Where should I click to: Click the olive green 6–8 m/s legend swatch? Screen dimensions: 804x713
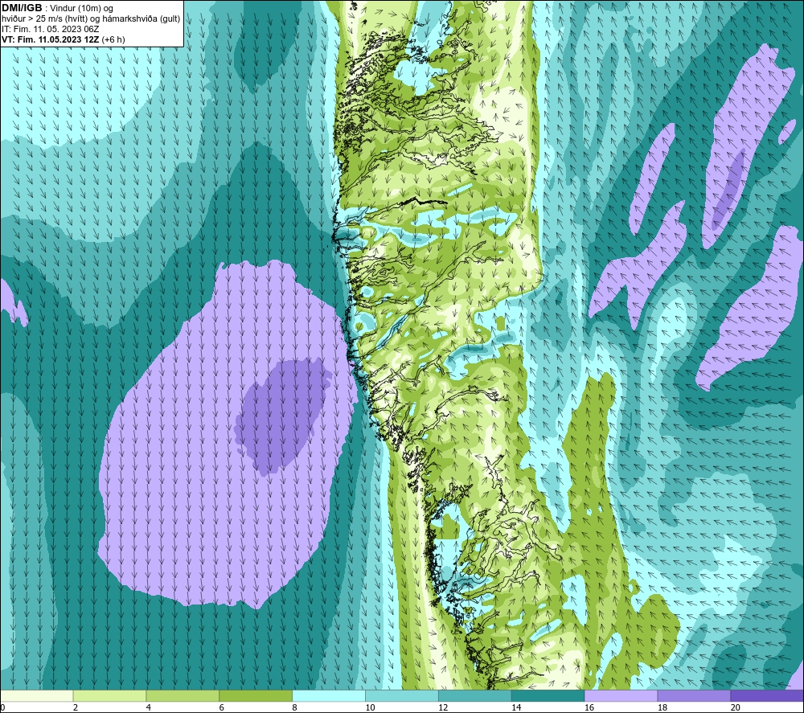(x=256, y=695)
